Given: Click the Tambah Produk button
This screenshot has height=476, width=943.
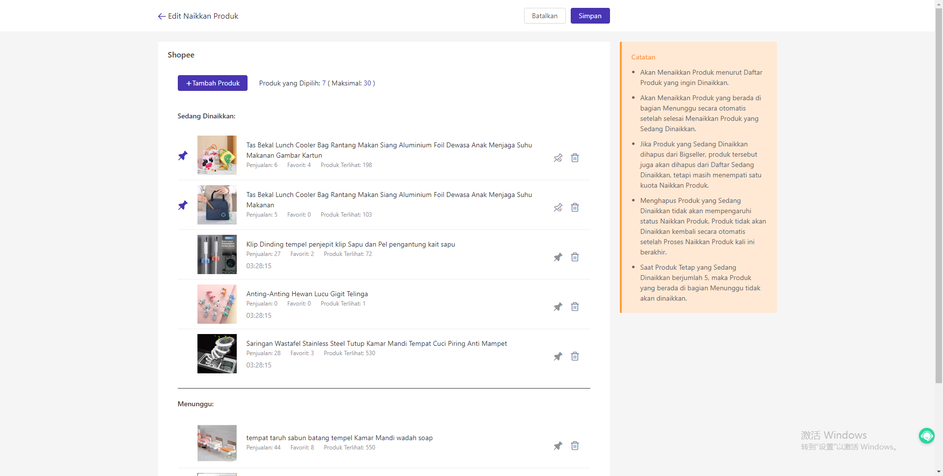Looking at the screenshot, I should tap(213, 83).
